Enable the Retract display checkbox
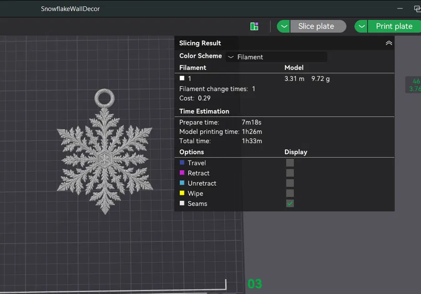The height and width of the screenshot is (294, 421). coord(290,173)
